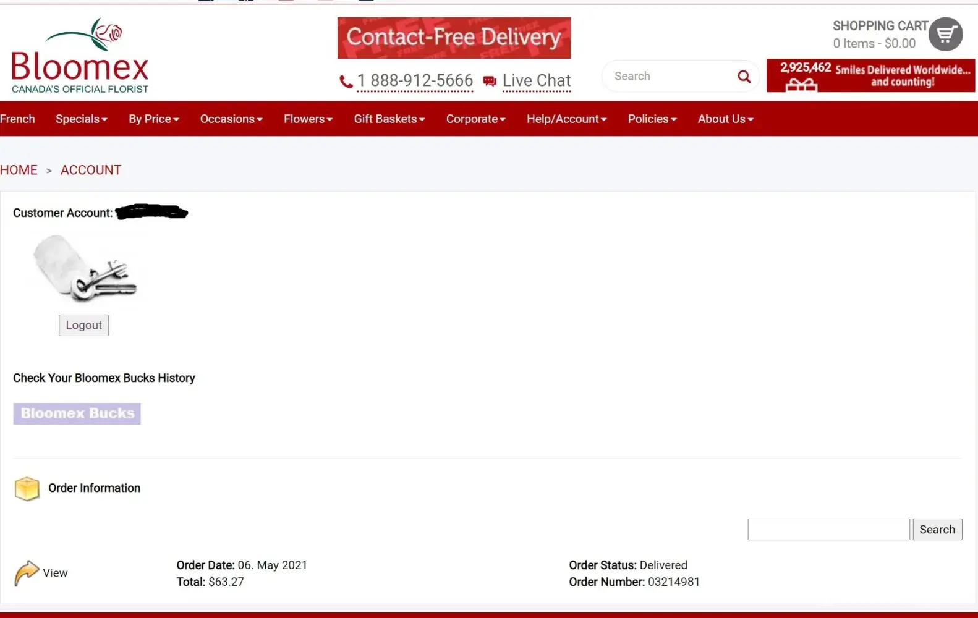Switch site to French
The height and width of the screenshot is (618, 978).
coord(17,119)
